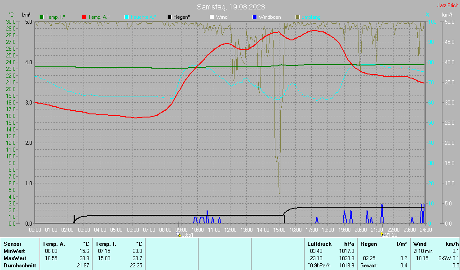Click the Wind header in the statistics table
Viewport: 460px width, 270px height.
[x=420, y=244]
